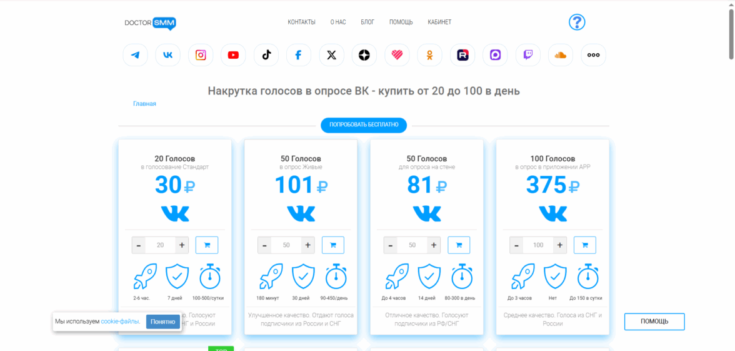
Task: Open the Twitch services icon
Action: click(528, 55)
